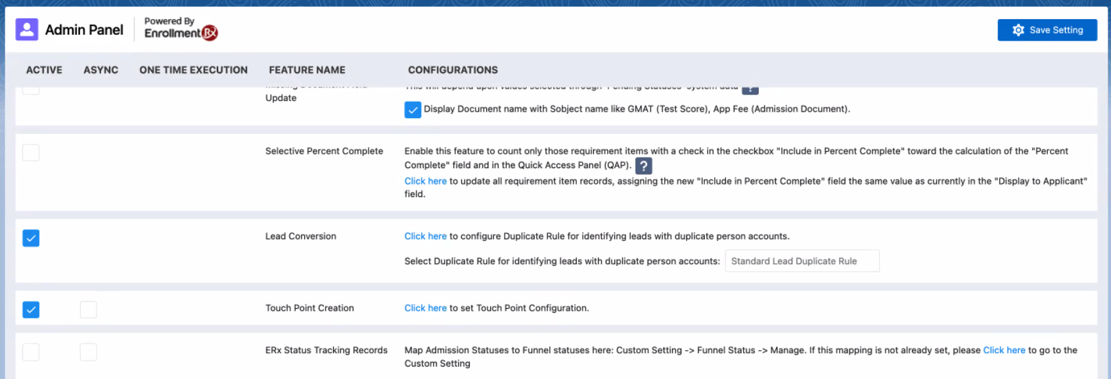Click the Feature Name column header
Viewport: 1111px width, 379px height.
point(307,70)
